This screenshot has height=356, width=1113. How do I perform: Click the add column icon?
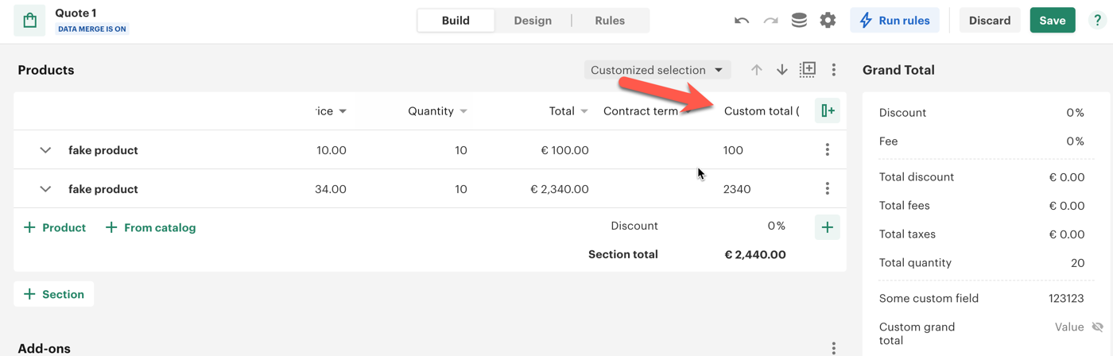click(x=828, y=111)
